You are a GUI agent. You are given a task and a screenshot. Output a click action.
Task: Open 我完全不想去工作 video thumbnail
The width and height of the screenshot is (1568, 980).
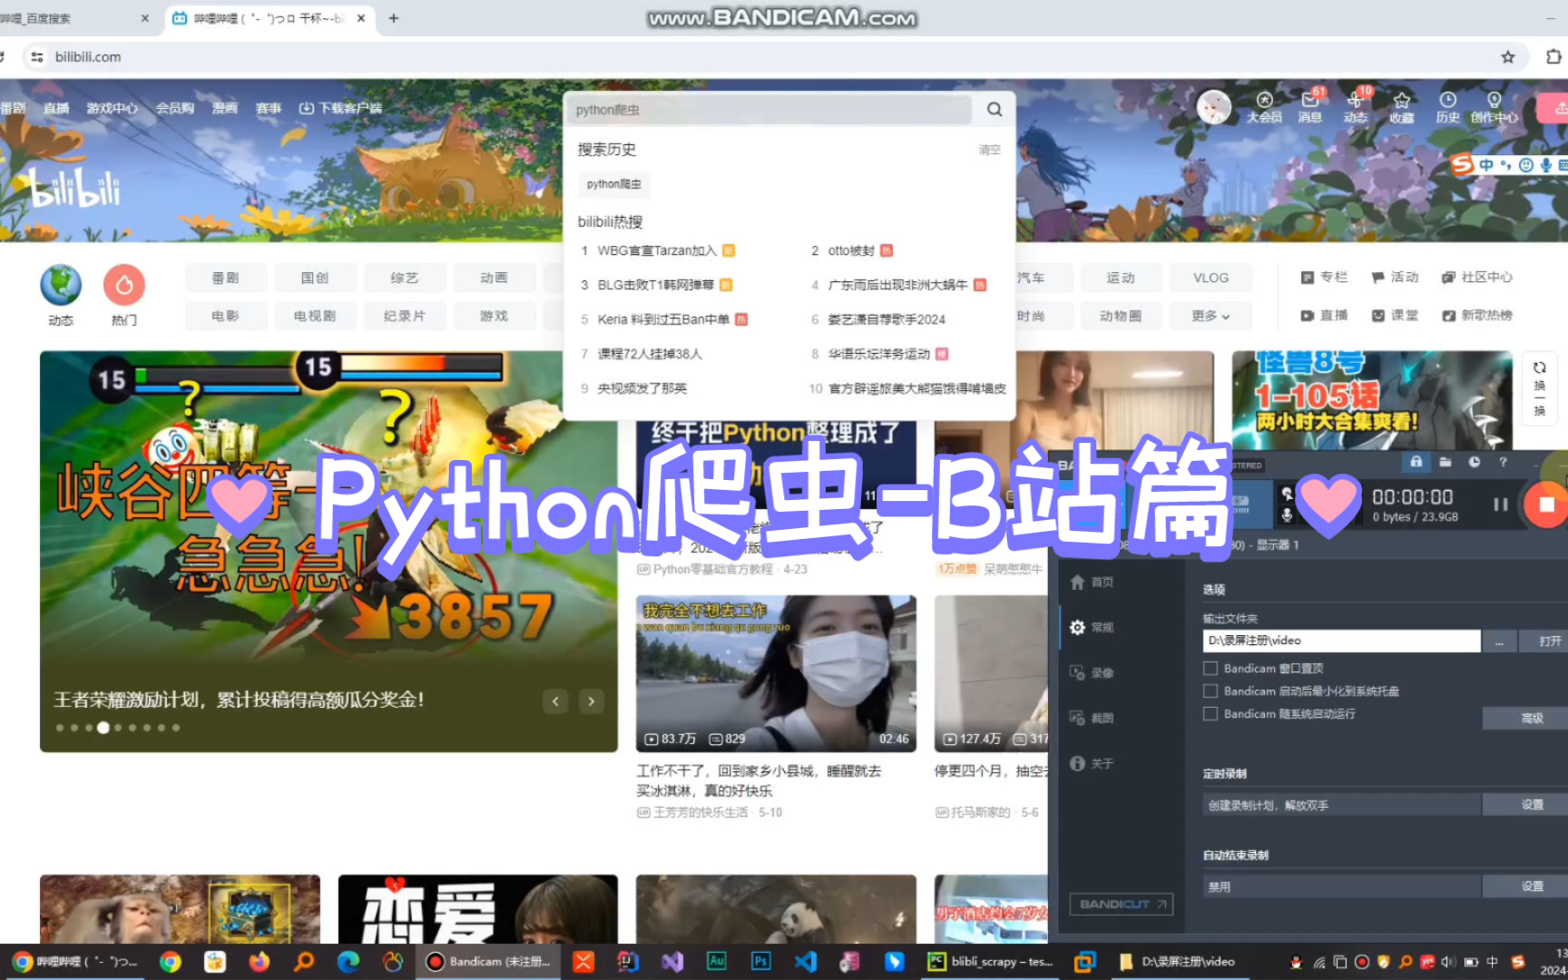(776, 673)
